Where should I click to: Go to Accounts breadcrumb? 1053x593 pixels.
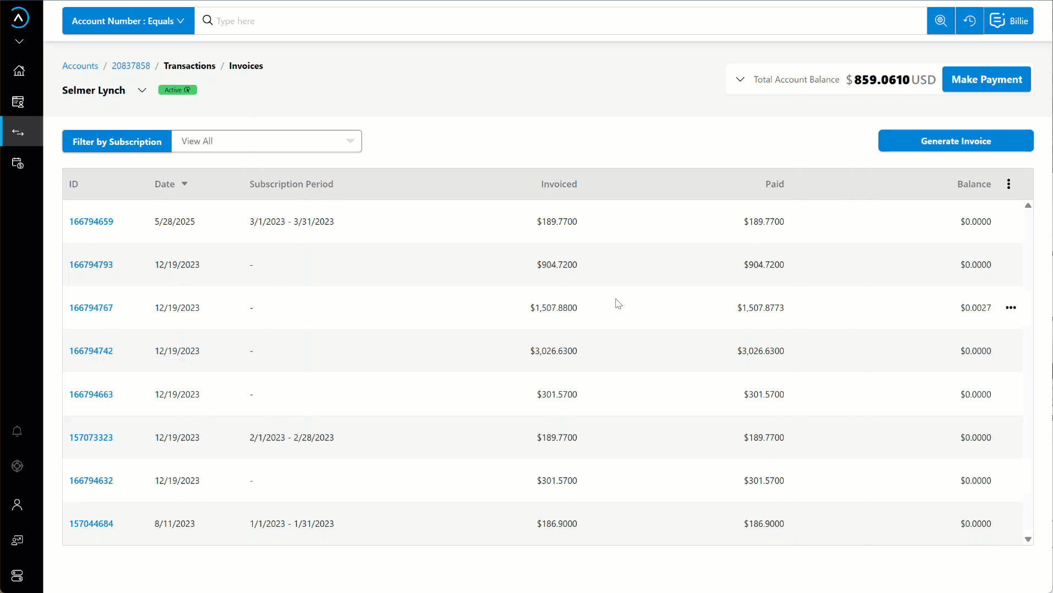click(80, 66)
